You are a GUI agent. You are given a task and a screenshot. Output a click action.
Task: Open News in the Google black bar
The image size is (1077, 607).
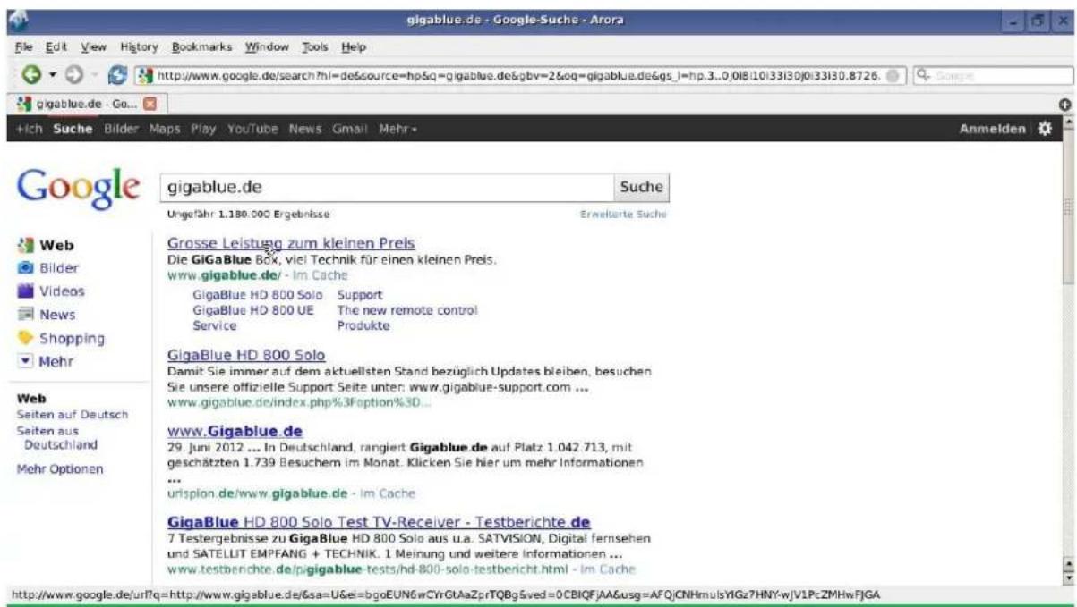[x=305, y=129]
